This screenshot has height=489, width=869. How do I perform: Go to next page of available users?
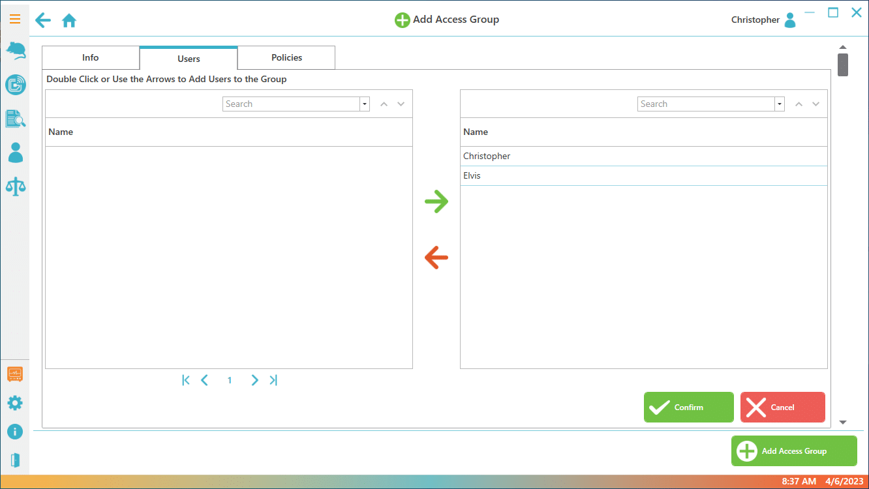click(x=254, y=380)
